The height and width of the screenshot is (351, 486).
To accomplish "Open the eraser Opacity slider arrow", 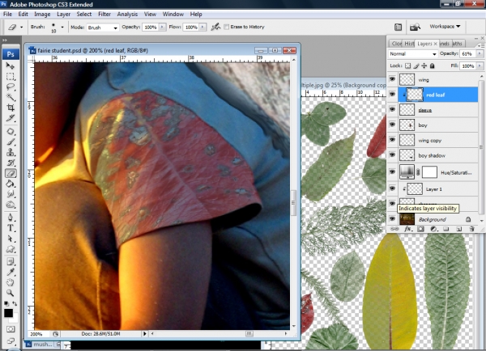I will (162, 27).
